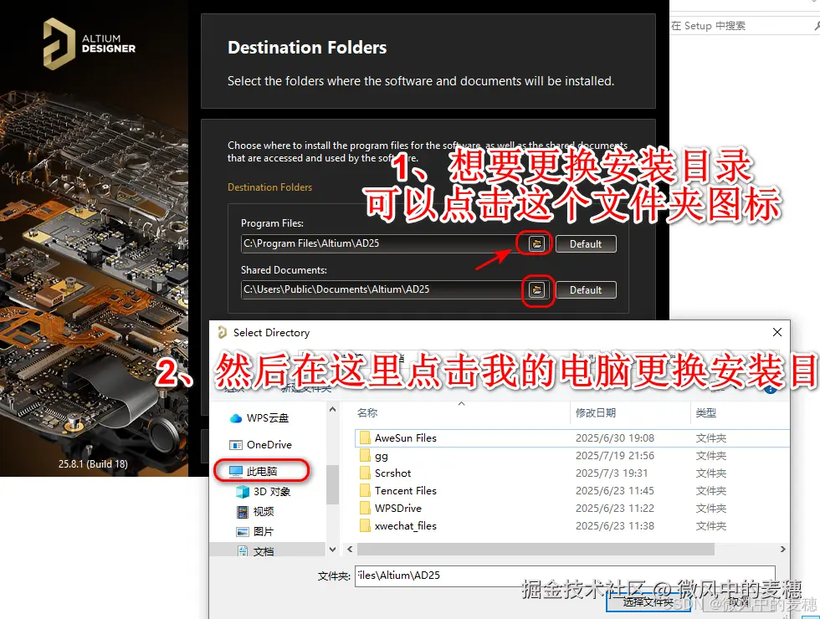Click the OneDrive icon in sidebar

(236, 445)
